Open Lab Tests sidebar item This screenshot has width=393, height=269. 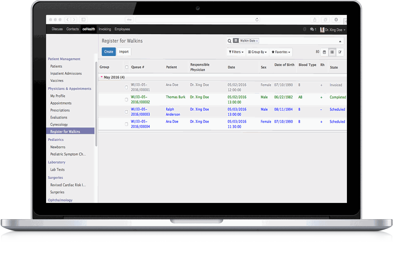[x=57, y=169]
